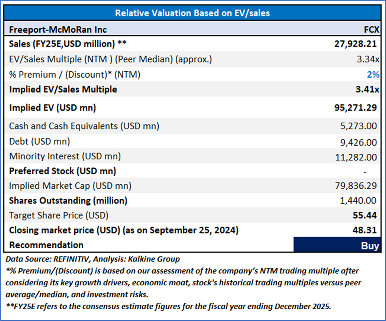The width and height of the screenshot is (386, 321).
Task: Click the 'FCX' ticker cell
Action: click(372, 30)
